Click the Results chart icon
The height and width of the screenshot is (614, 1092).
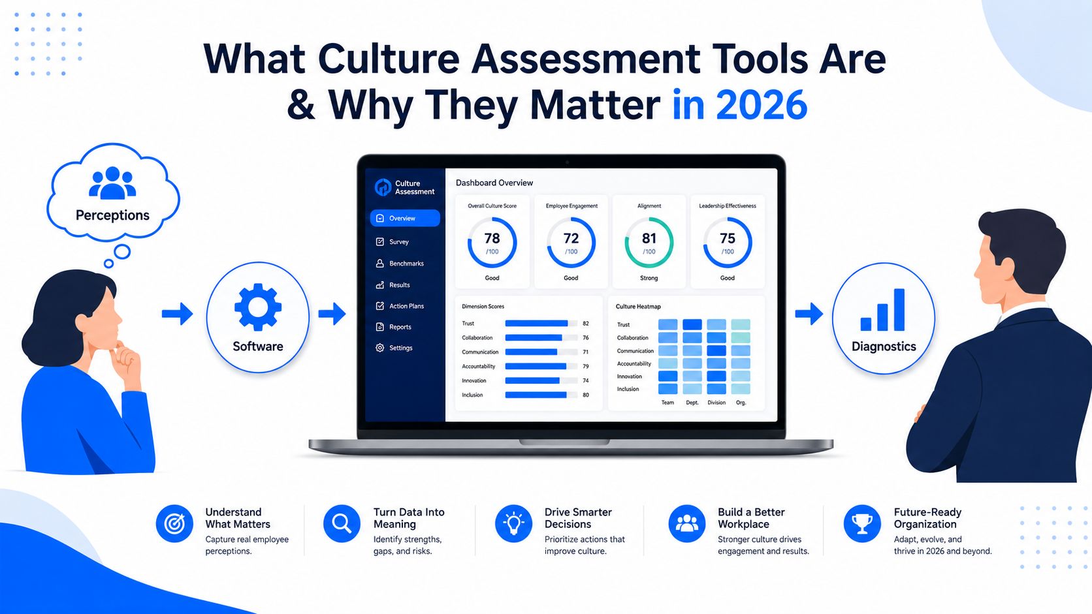coord(380,284)
